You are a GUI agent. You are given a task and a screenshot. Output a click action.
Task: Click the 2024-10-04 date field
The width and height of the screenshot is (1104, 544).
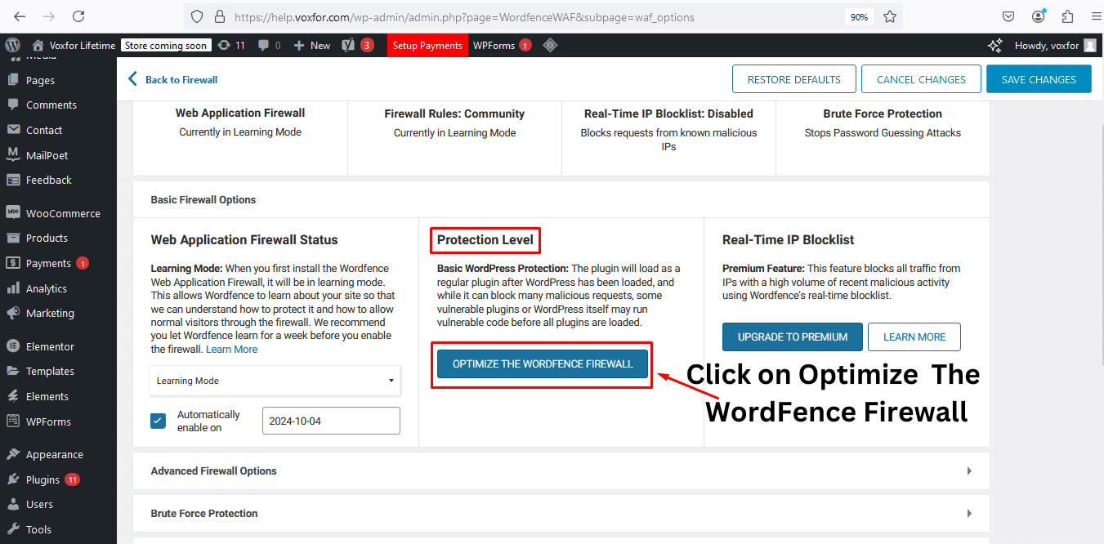pyautogui.click(x=330, y=420)
